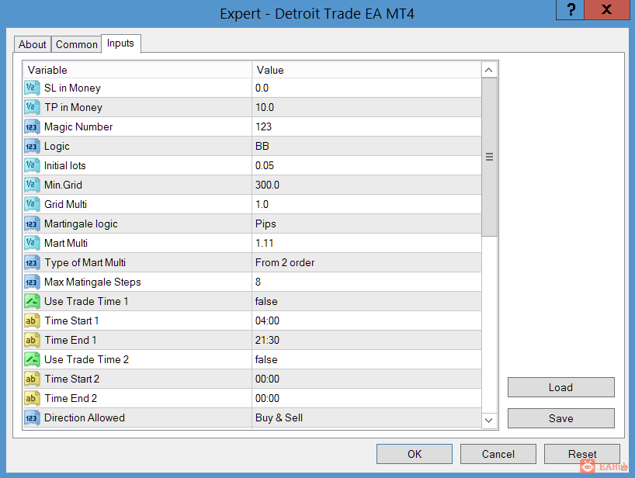Close the Expert dialog with X

pyautogui.click(x=607, y=9)
